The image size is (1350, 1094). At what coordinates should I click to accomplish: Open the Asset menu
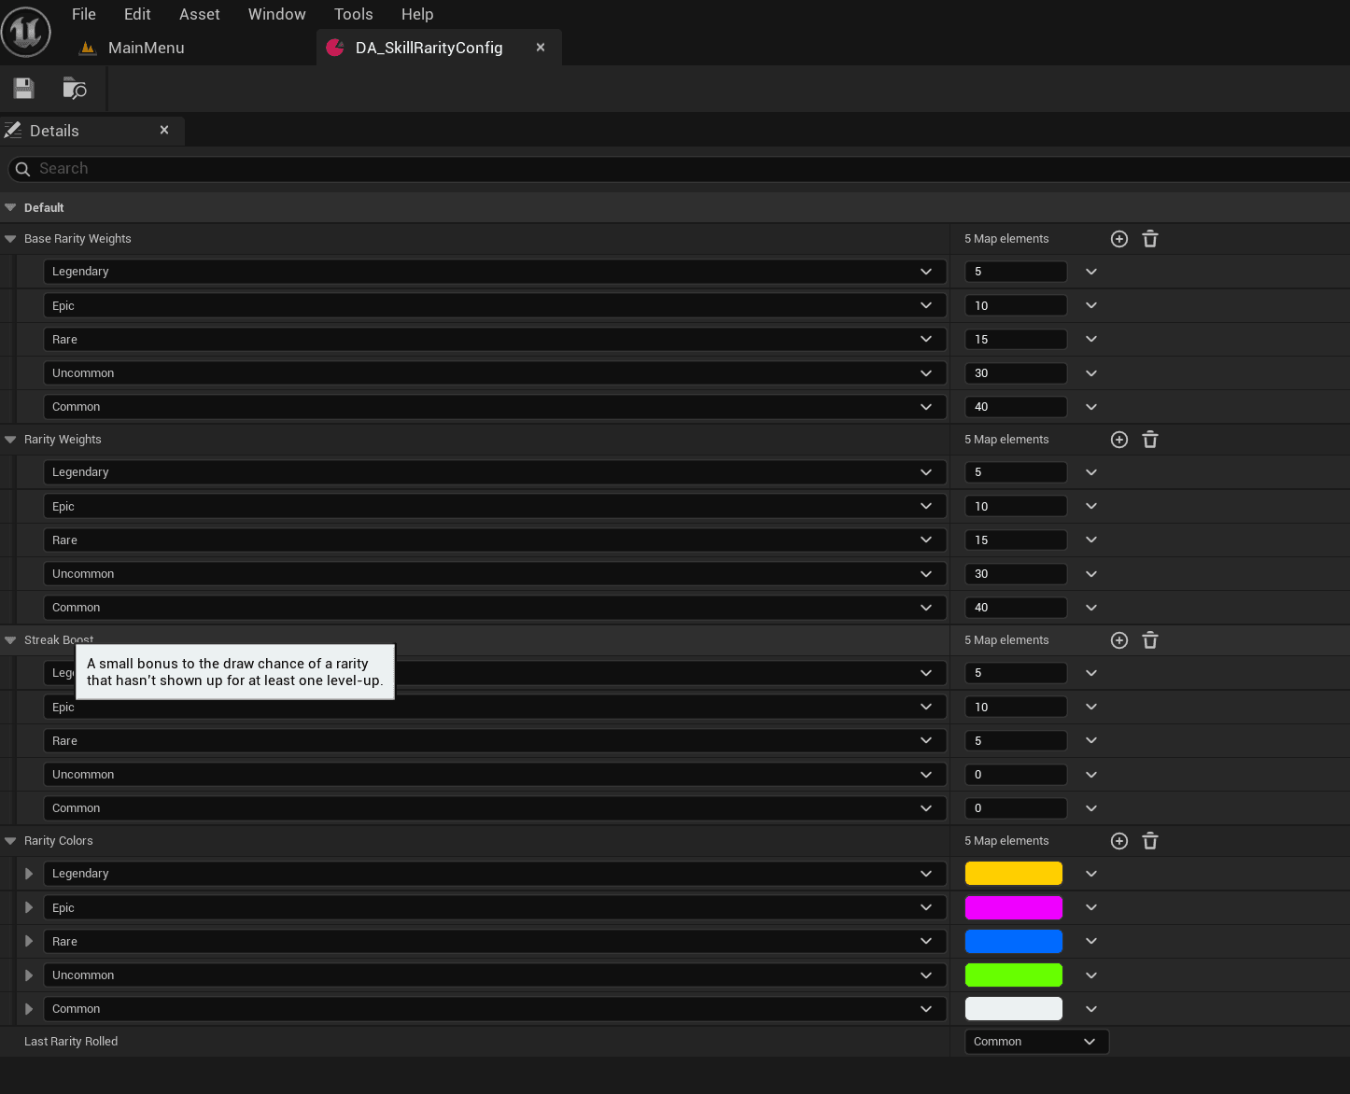coord(199,14)
